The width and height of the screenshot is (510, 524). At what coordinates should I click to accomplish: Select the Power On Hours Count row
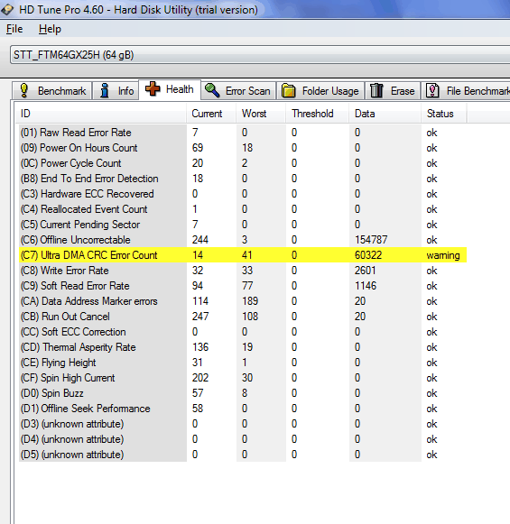pos(243,148)
